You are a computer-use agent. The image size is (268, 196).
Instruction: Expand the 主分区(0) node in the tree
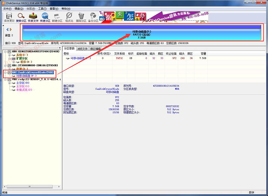click(x=10, y=83)
